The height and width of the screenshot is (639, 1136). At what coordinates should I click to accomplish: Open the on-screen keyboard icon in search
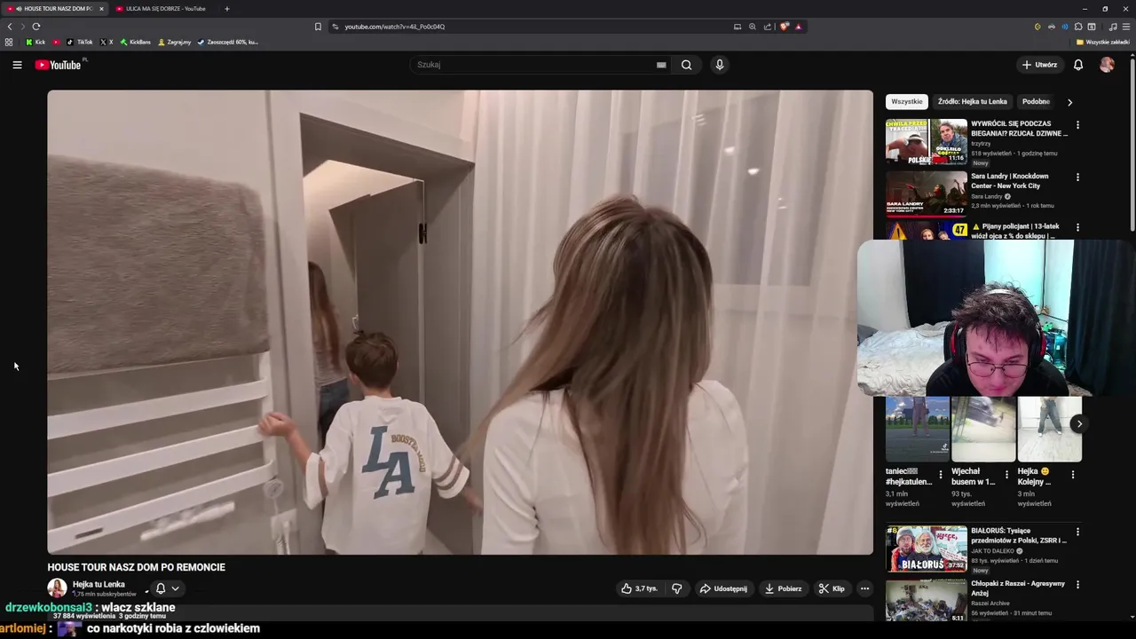661,65
